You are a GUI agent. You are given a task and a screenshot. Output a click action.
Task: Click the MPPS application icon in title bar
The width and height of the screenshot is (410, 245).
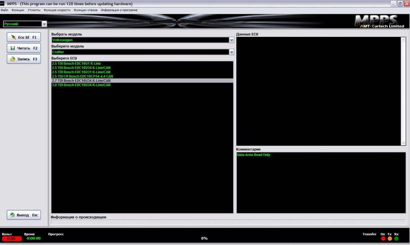2,4
